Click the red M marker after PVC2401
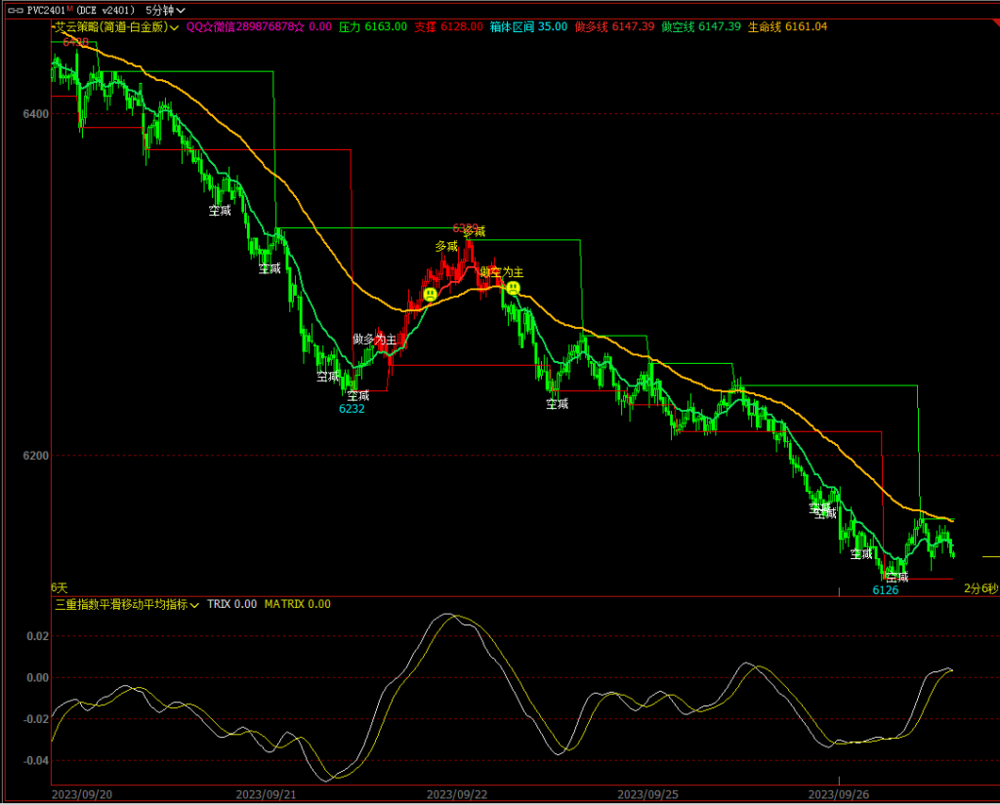The height and width of the screenshot is (805, 1000). 69,9
